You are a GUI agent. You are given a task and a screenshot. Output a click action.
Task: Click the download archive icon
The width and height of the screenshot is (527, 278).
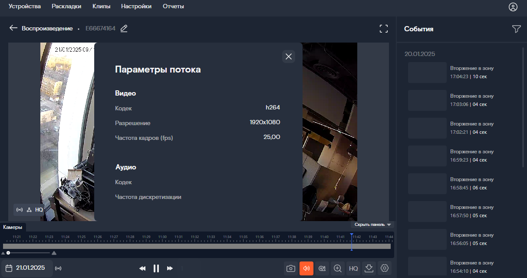pos(369,268)
